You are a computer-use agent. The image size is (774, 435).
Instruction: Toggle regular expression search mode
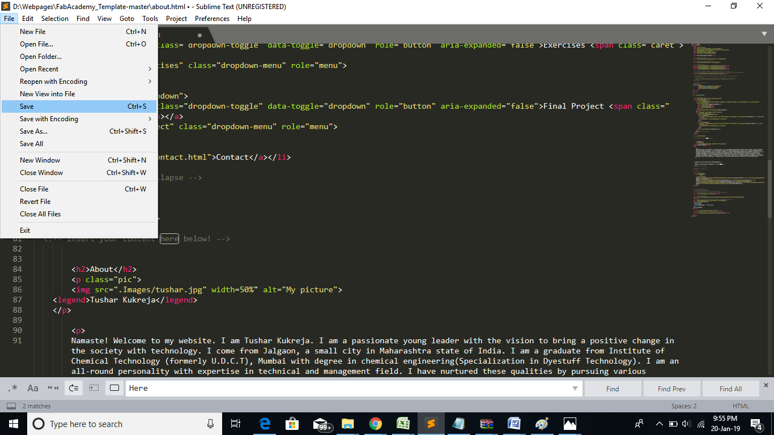[x=14, y=389]
